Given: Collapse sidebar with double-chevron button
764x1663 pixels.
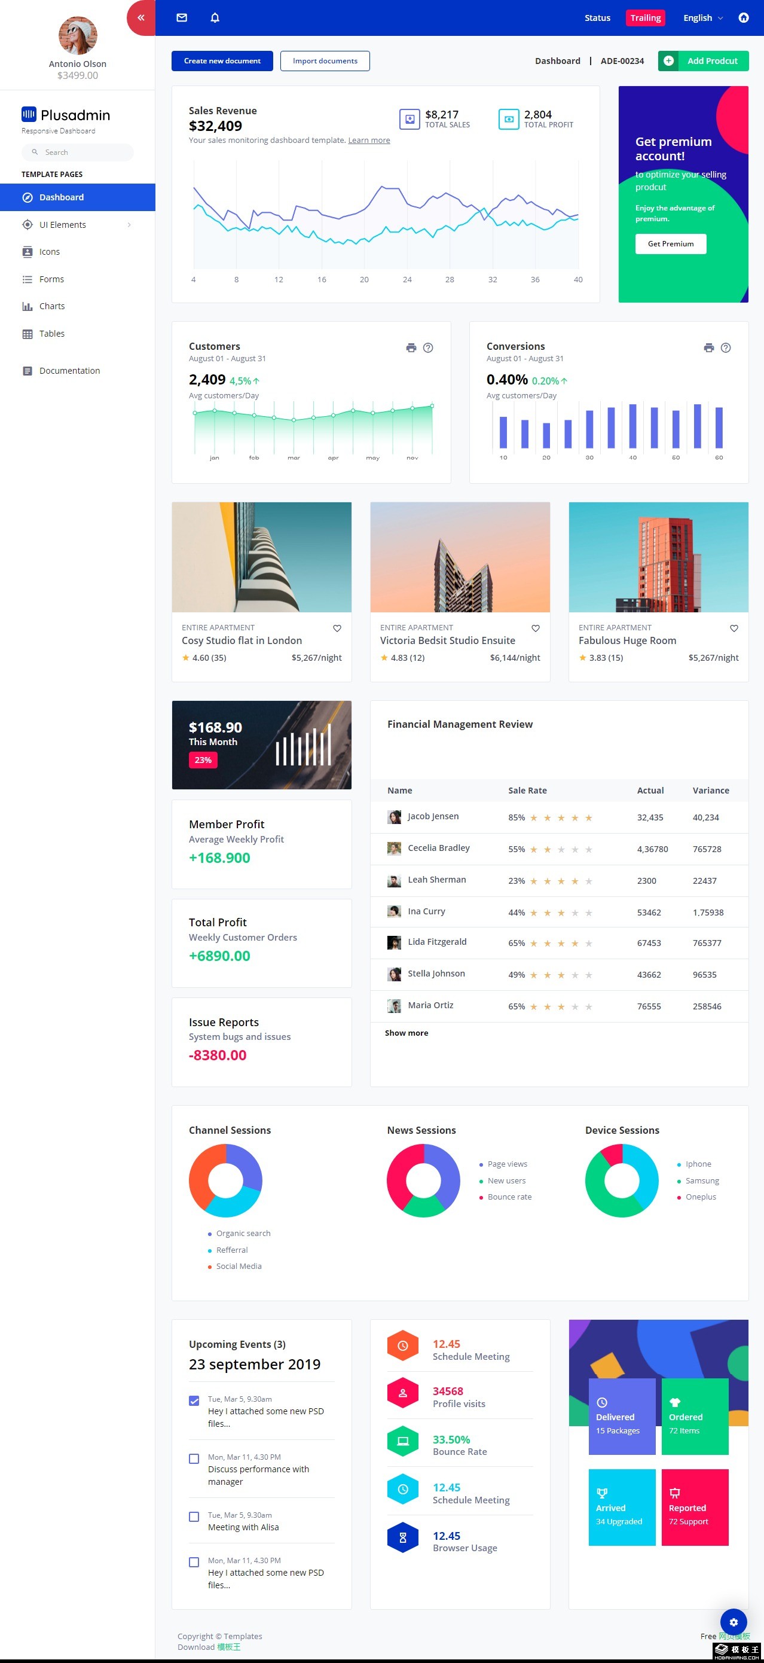Looking at the screenshot, I should tap(140, 18).
